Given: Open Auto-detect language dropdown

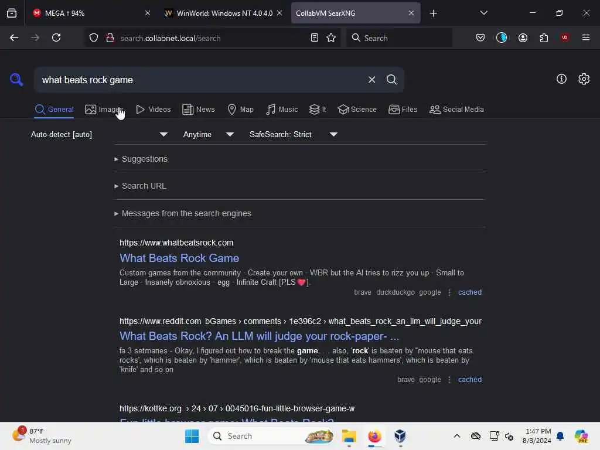Looking at the screenshot, I should pyautogui.click(x=99, y=134).
